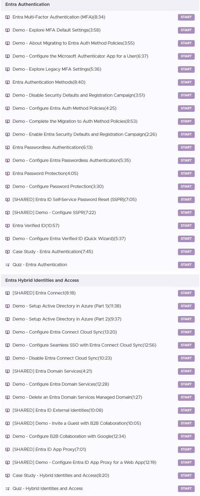Click the quiz icon beside Quiz - Hybrid Identities and Access
The width and height of the screenshot is (200, 496).
[8, 489]
